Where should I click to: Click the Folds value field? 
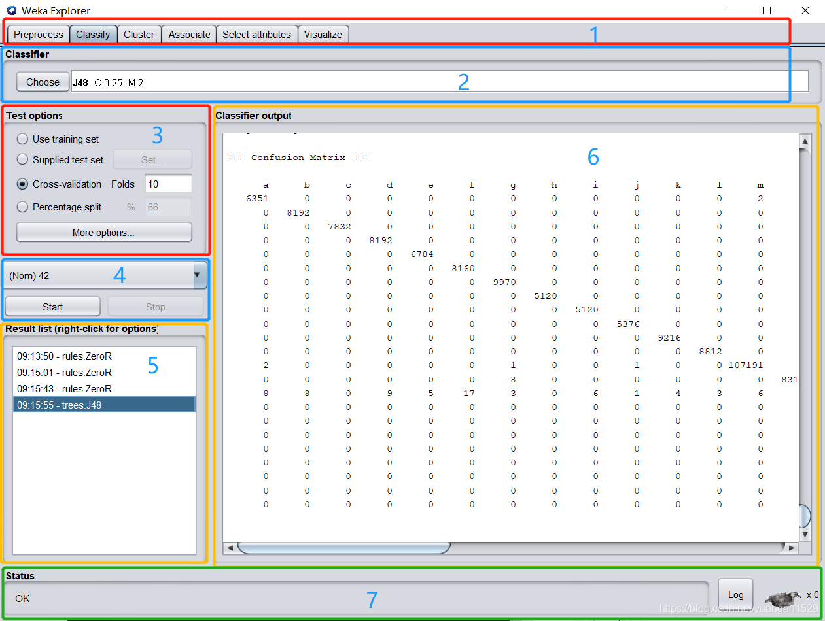pyautogui.click(x=168, y=184)
